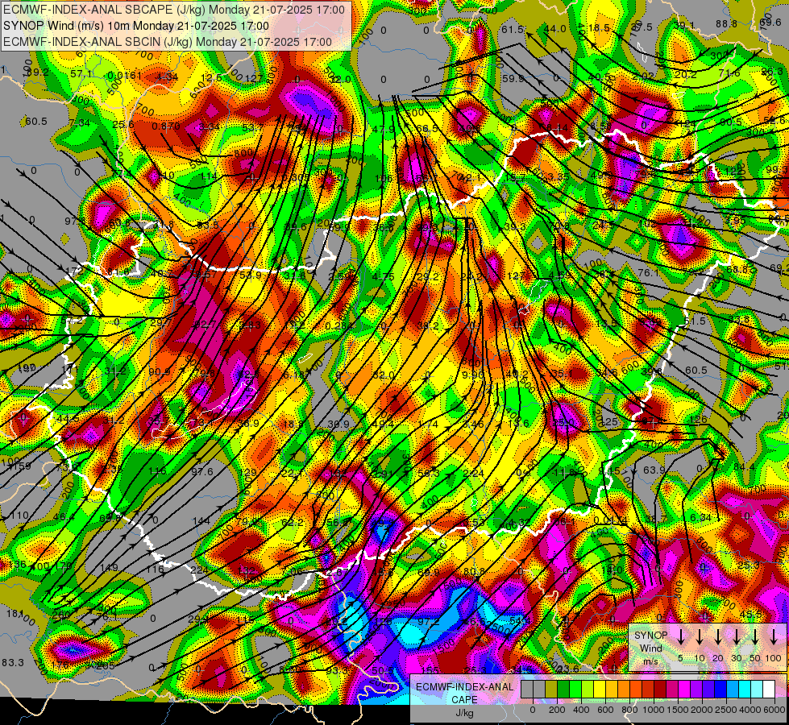The width and height of the screenshot is (789, 725).
Task: Click the 2000 tick label in CAPE legend
Action: tap(702, 710)
